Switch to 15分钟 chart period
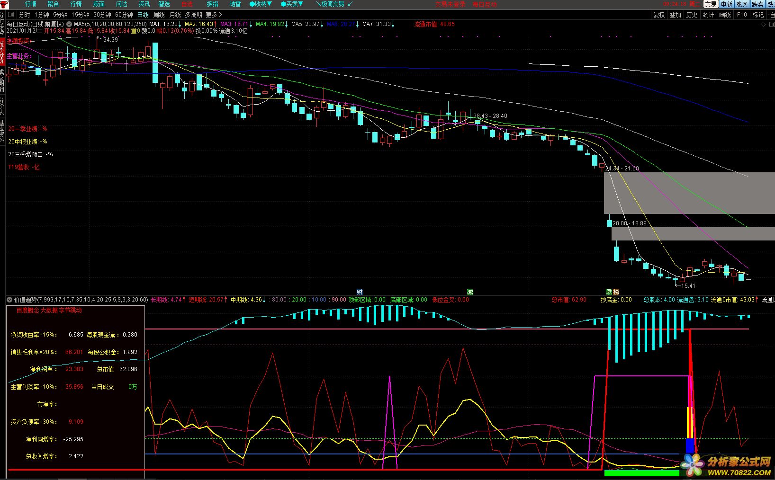 (81, 15)
